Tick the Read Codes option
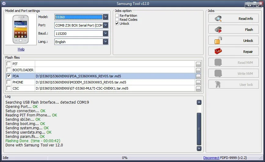The image size is (265, 162). pyautogui.click(x=117, y=20)
